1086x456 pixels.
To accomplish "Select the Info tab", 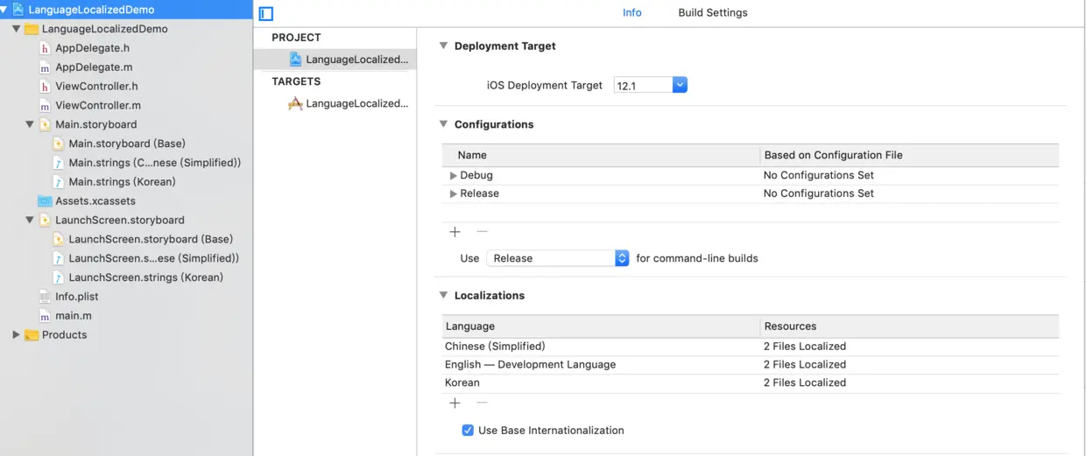I will pos(631,13).
